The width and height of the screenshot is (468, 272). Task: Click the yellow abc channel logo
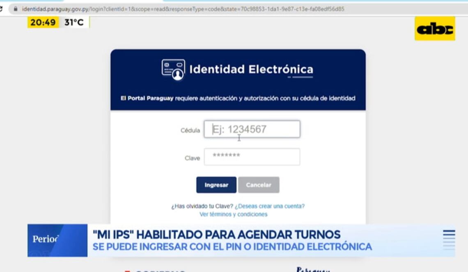[x=435, y=29]
